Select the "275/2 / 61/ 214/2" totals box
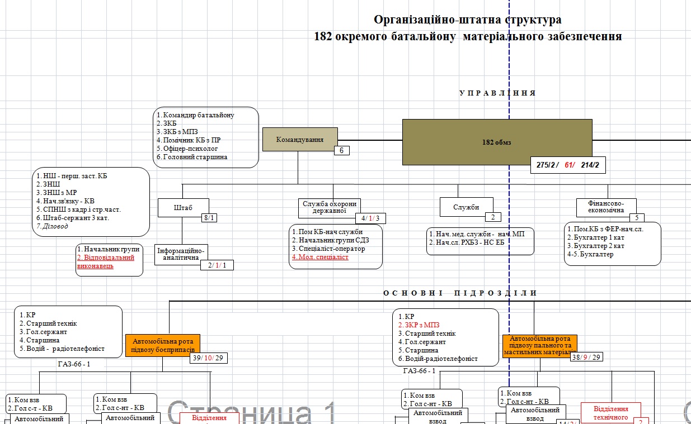The width and height of the screenshot is (691, 424). [568, 165]
